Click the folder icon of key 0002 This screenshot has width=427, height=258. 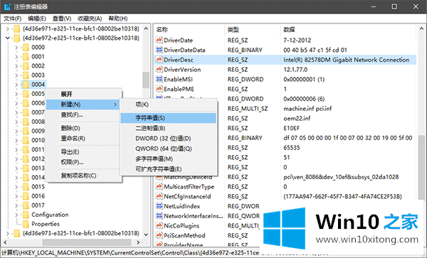[26, 66]
